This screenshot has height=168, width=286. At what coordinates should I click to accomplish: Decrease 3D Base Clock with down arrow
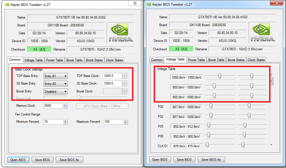coord(125,85)
